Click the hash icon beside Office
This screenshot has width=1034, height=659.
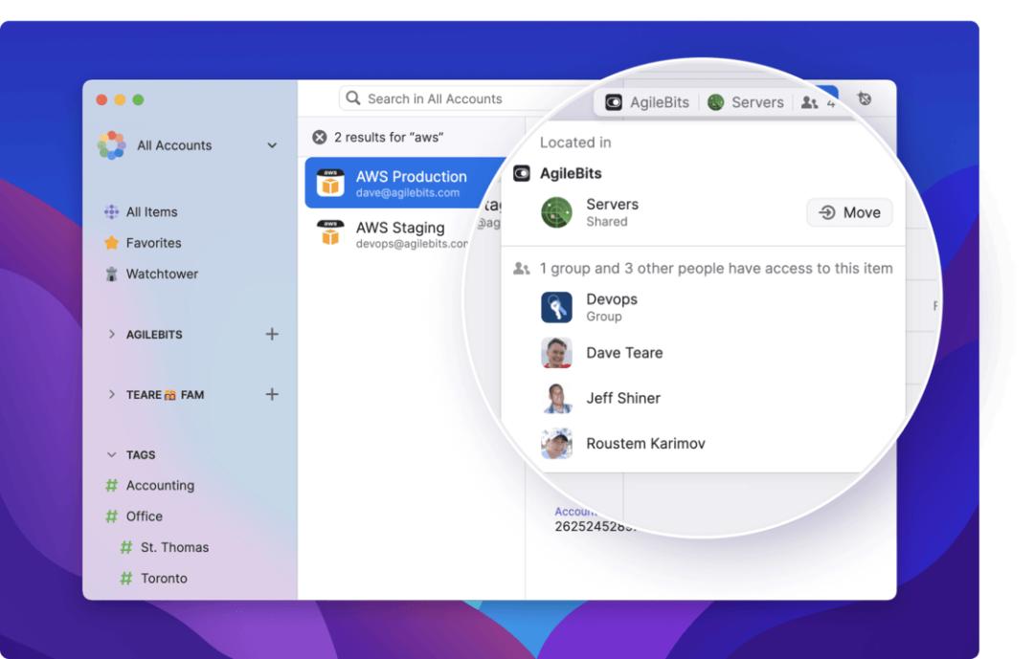tap(111, 516)
